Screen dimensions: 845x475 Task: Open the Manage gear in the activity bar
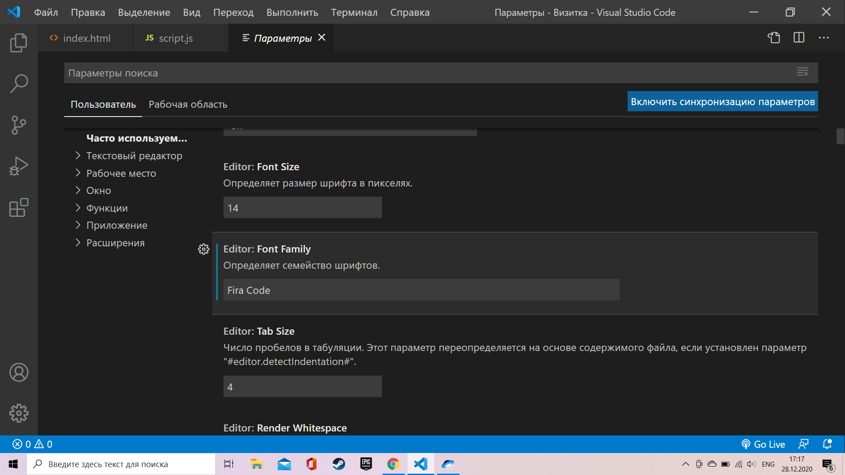(x=18, y=413)
